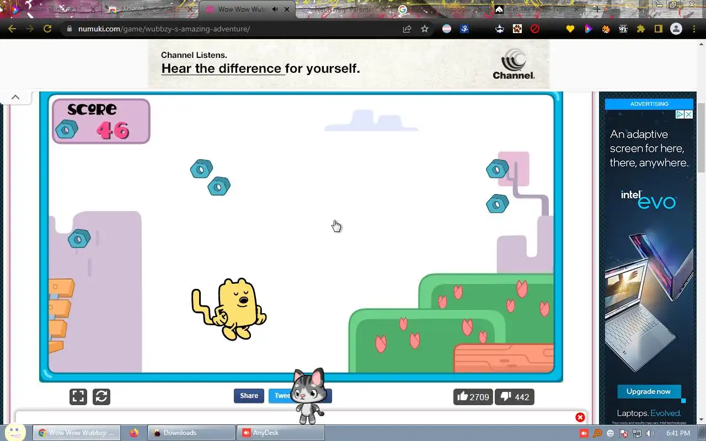Click the thumbs up button showing 2709
706x441 pixels.
click(473, 397)
